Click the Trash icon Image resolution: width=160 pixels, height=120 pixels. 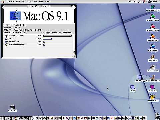click(157, 115)
